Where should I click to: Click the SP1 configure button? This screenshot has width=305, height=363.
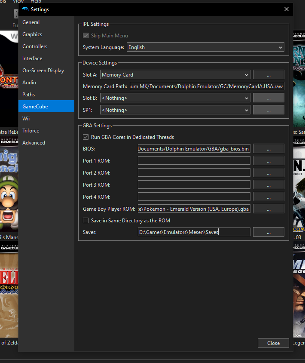[x=268, y=110]
